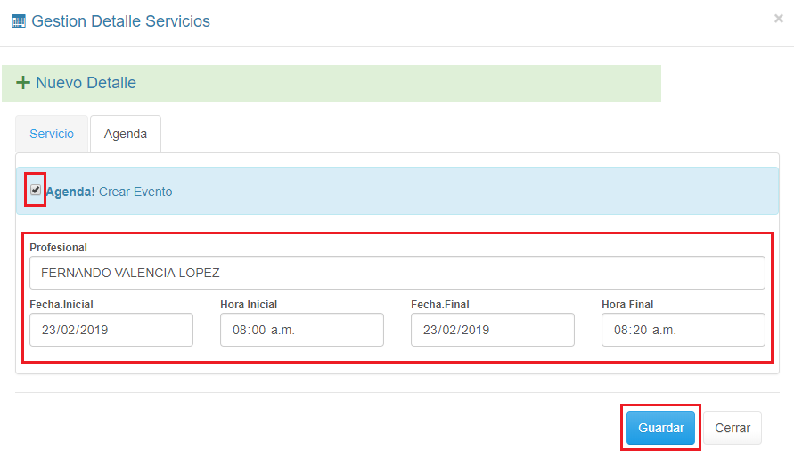
Task: Click the Hora Final time field
Action: (x=683, y=330)
